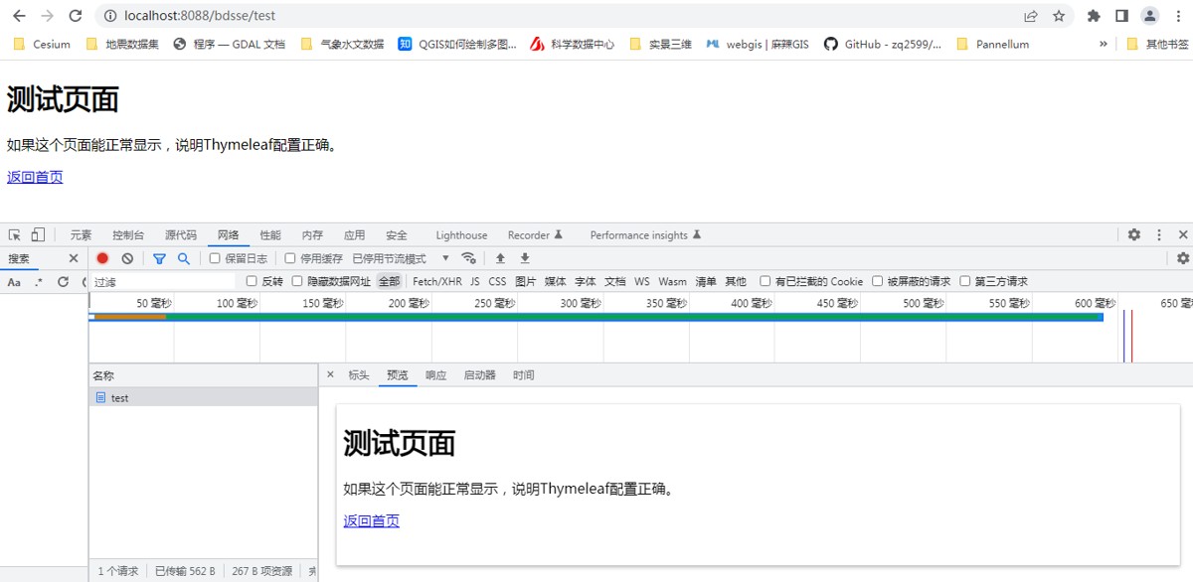Toggle the network filter funnel icon
The width and height of the screenshot is (1193, 582).
click(x=159, y=258)
